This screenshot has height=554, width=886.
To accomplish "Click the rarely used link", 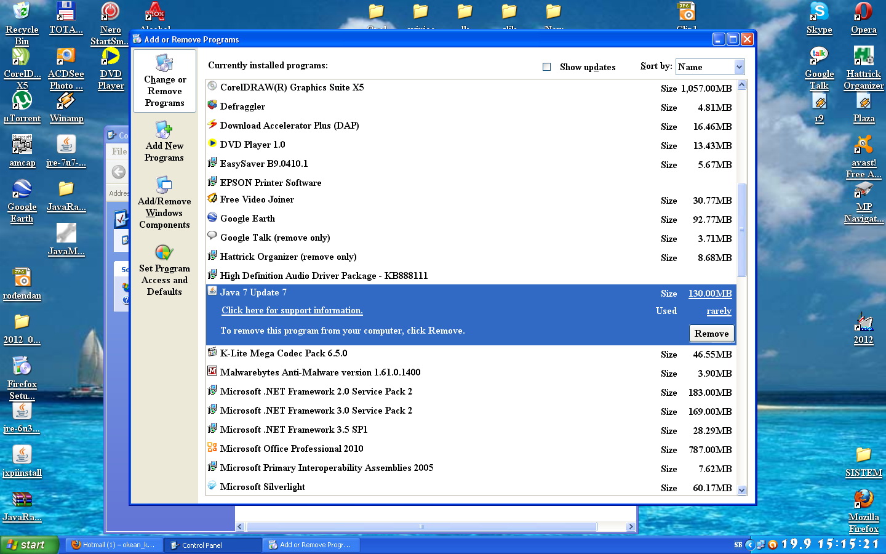I will (719, 311).
